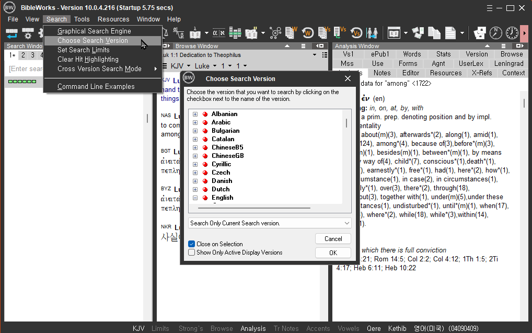532x333 pixels.
Task: Toggle Limits in the status bar
Action: click(160, 328)
